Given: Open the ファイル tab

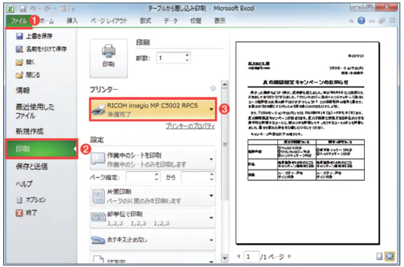Looking at the screenshot, I should (x=18, y=21).
